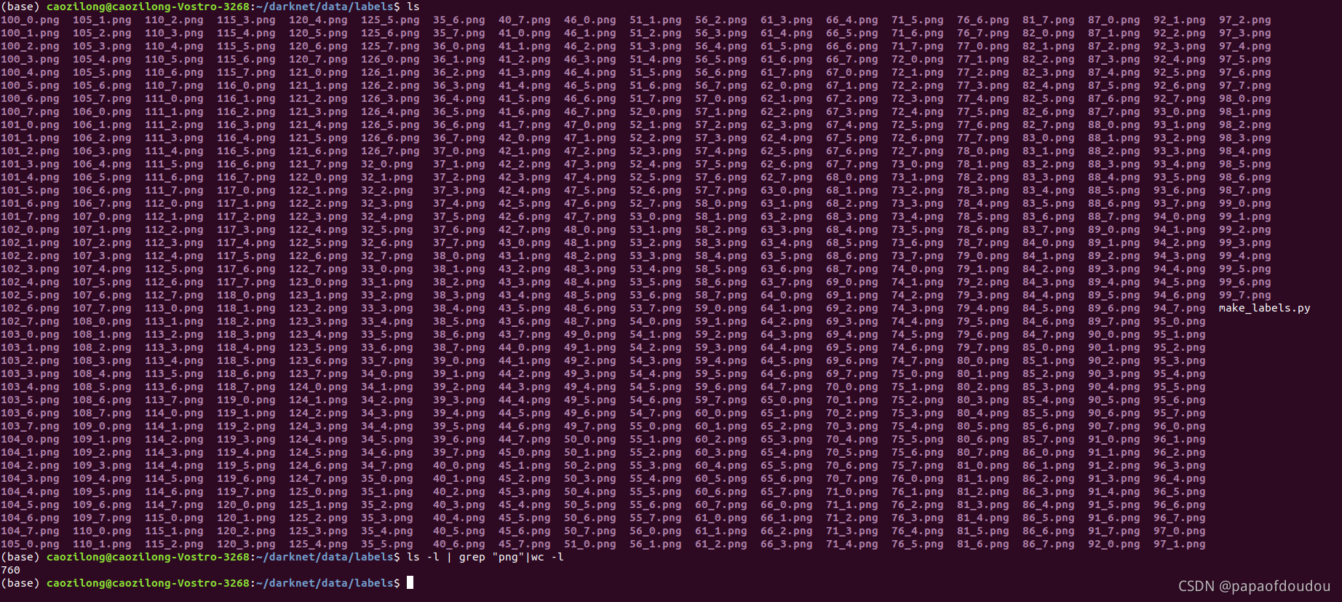
Task: Click the 53_0.png entry
Action: [656, 216]
